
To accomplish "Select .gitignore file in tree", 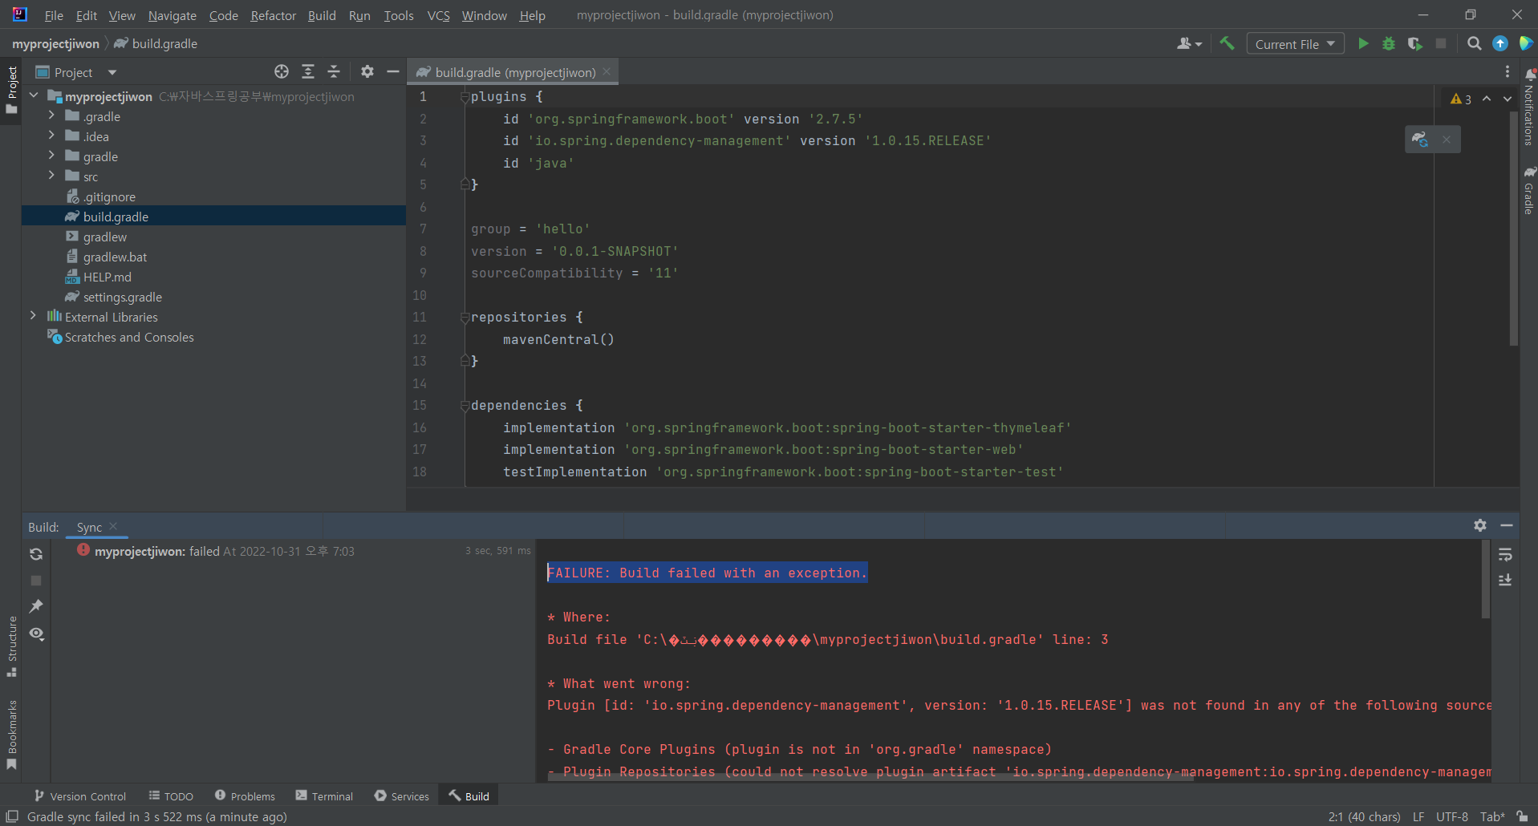I will pos(108,196).
